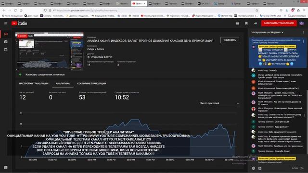Open the Firefox application menu icon

click(x=304, y=10)
